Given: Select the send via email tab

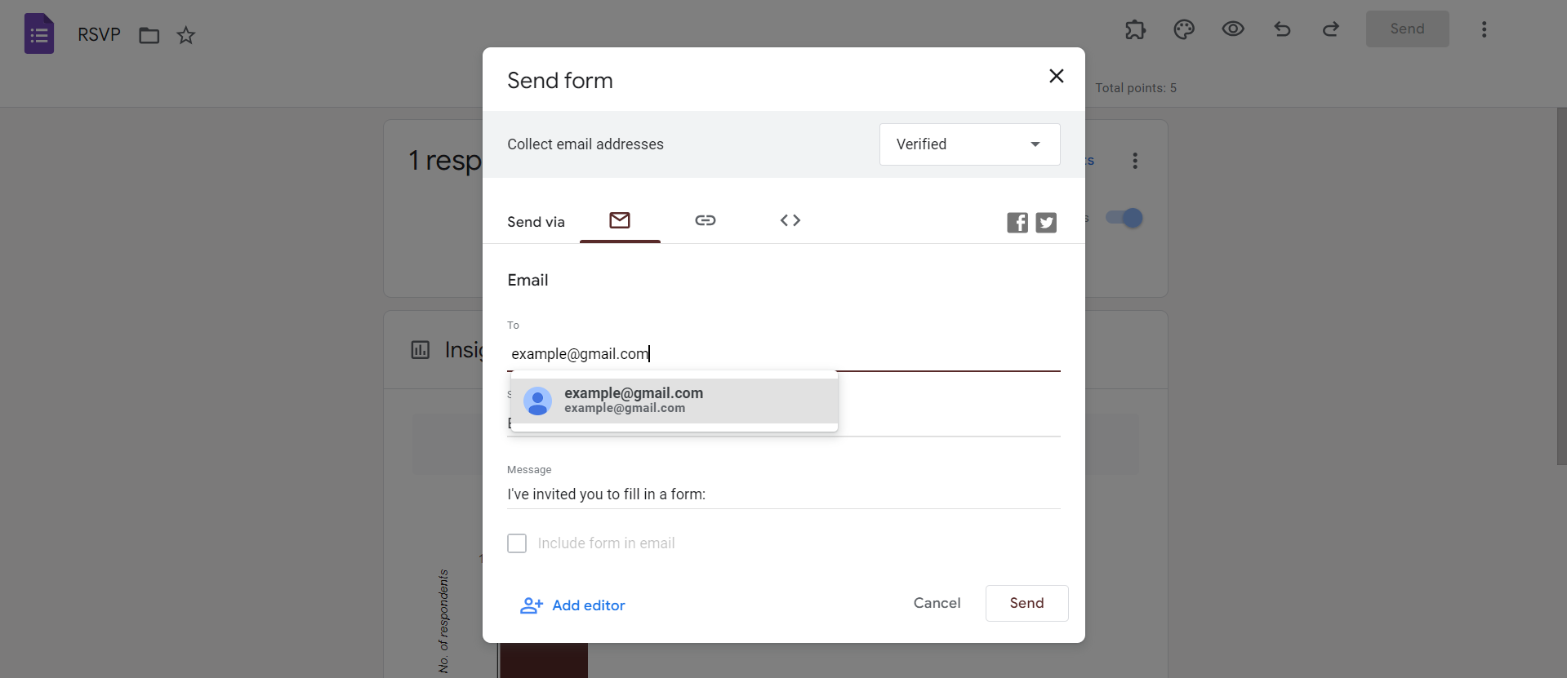Looking at the screenshot, I should tap(620, 220).
